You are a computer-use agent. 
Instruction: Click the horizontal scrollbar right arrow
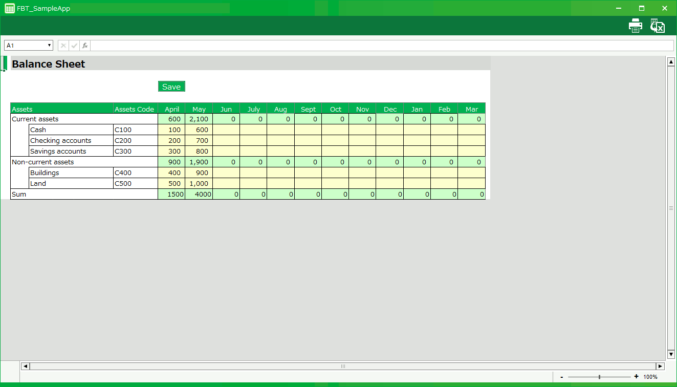(660, 366)
